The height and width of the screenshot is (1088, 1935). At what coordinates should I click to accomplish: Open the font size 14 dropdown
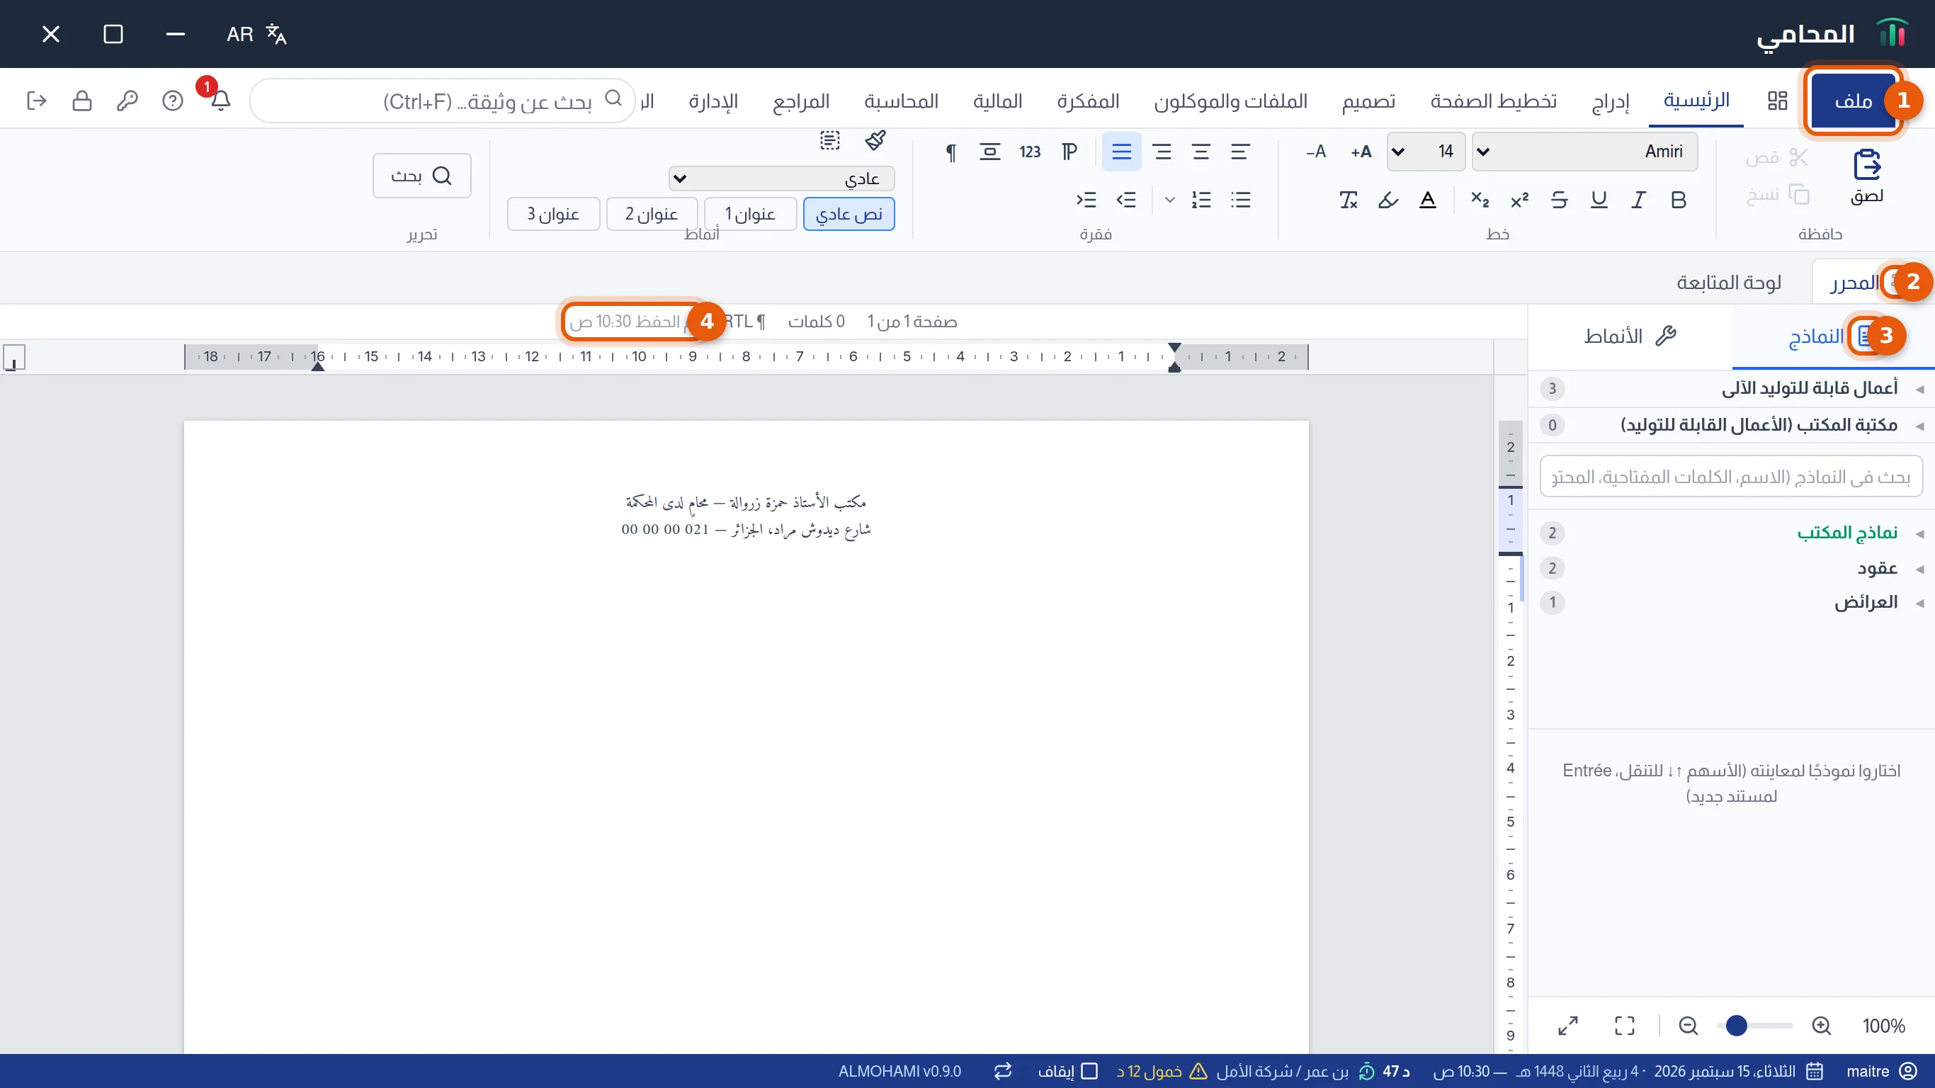(1426, 152)
